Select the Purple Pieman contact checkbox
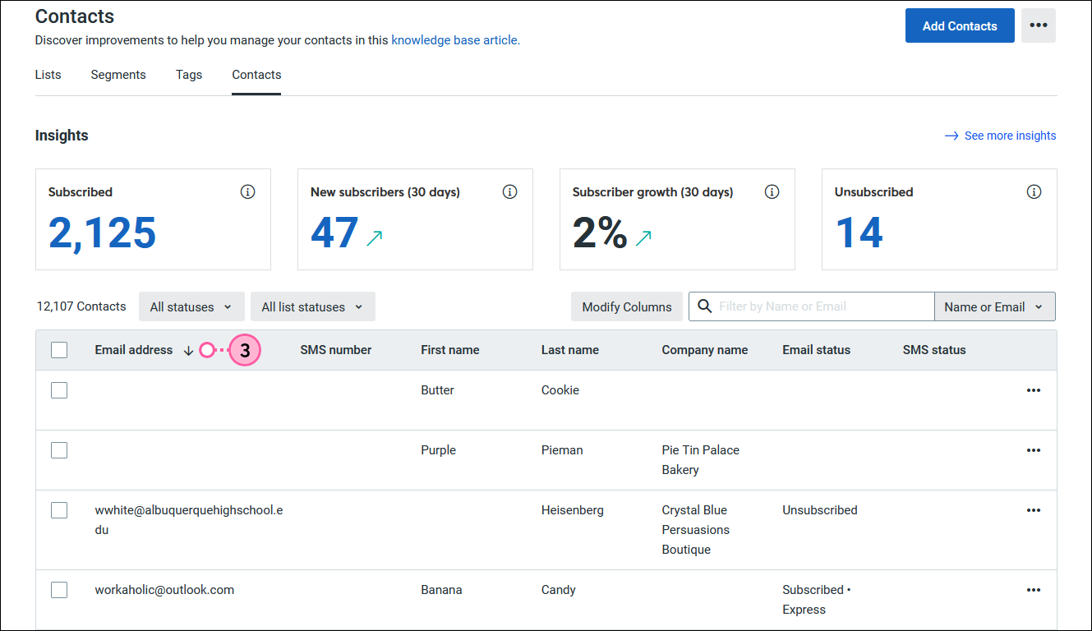This screenshot has width=1092, height=631. click(x=59, y=450)
